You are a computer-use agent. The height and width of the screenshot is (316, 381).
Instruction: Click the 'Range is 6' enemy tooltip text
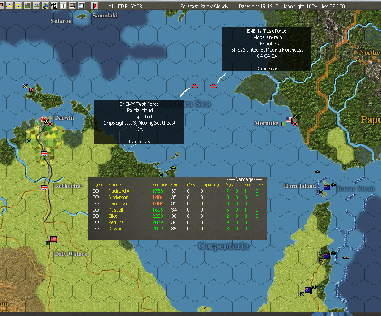coord(267,69)
